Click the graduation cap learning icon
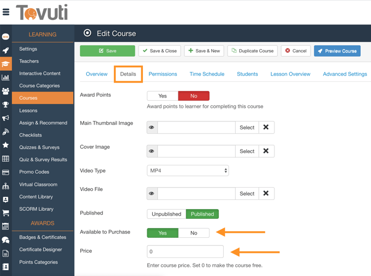The width and height of the screenshot is (371, 276). tap(6, 64)
